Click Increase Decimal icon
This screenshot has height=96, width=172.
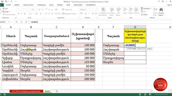pyautogui.click(x=93, y=14)
